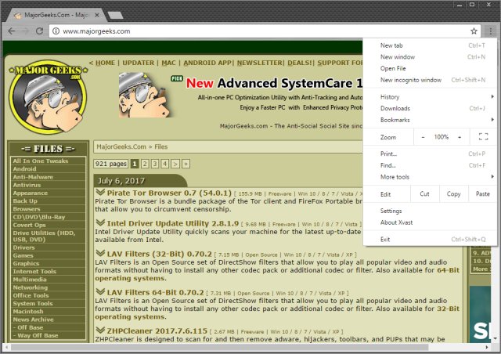The height and width of the screenshot is (354, 501).
Task: Click download arrow beside ZHPCleaner
Action: [x=100, y=330]
